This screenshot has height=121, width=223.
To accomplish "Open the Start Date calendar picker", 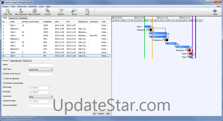I will pyautogui.click(x=50, y=88).
